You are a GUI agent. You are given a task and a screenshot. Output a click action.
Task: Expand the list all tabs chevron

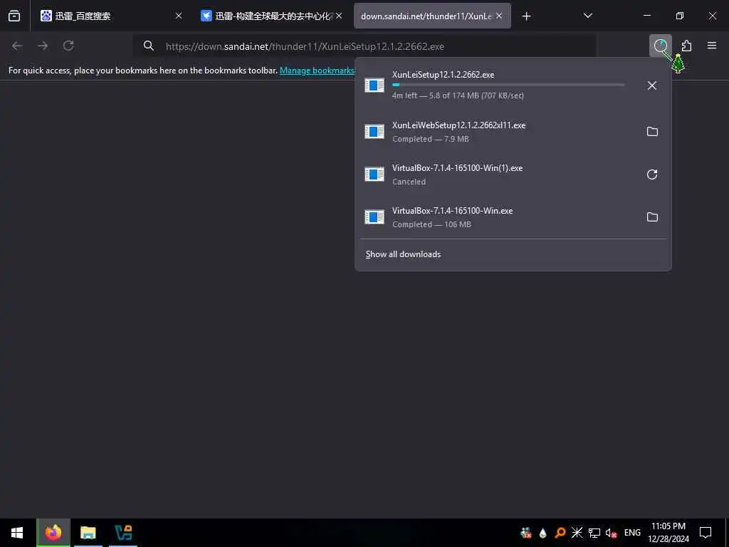587,16
